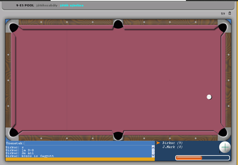The image size is (238, 165).
Task: Click the top-right corner pocket
Action: (x=223, y=27)
